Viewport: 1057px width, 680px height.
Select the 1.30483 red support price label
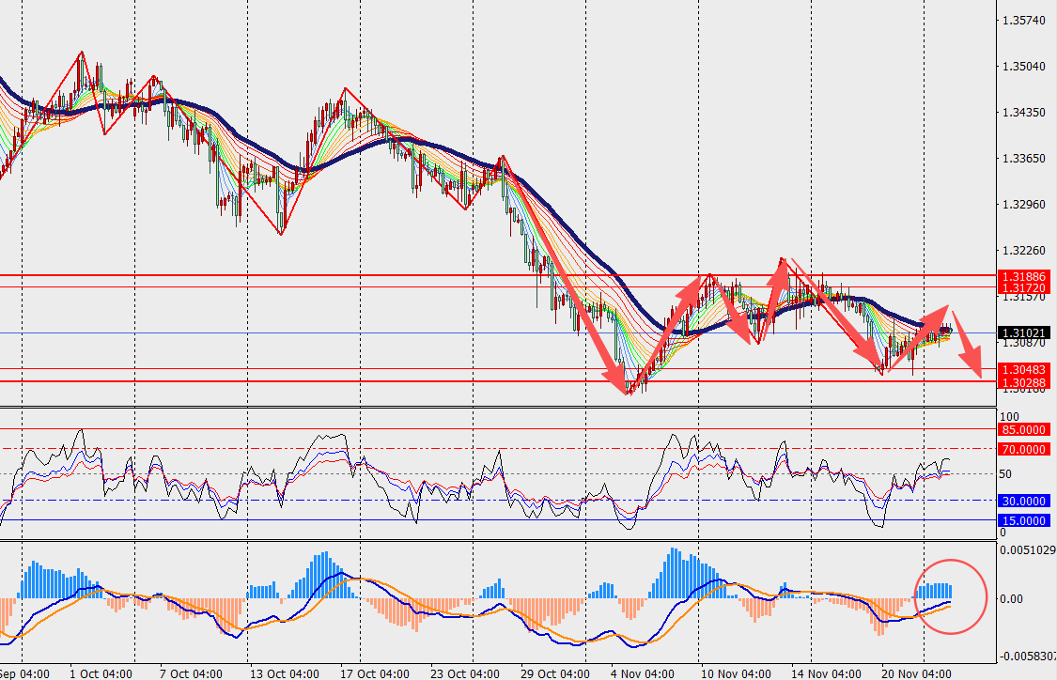coord(1024,369)
